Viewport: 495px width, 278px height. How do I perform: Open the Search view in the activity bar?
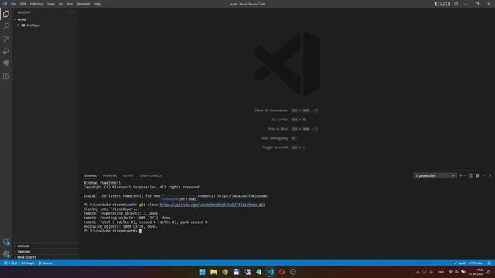pos(6,26)
